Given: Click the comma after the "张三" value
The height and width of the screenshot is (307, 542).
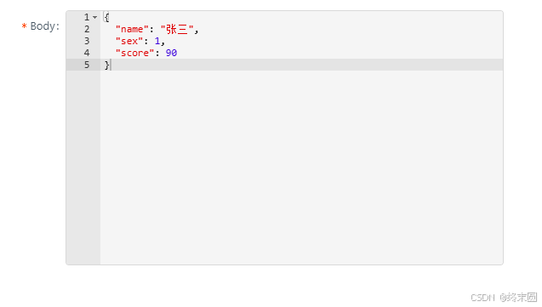Looking at the screenshot, I should pos(197,31).
